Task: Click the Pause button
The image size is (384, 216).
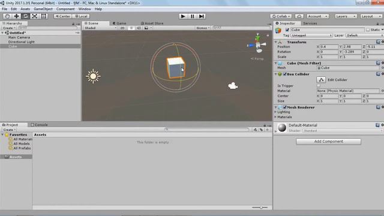Action: click(192, 16)
